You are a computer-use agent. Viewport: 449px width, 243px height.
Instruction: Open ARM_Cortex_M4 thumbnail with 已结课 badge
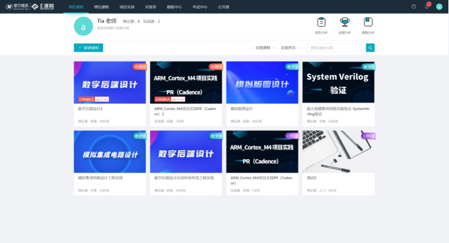[x=262, y=152]
